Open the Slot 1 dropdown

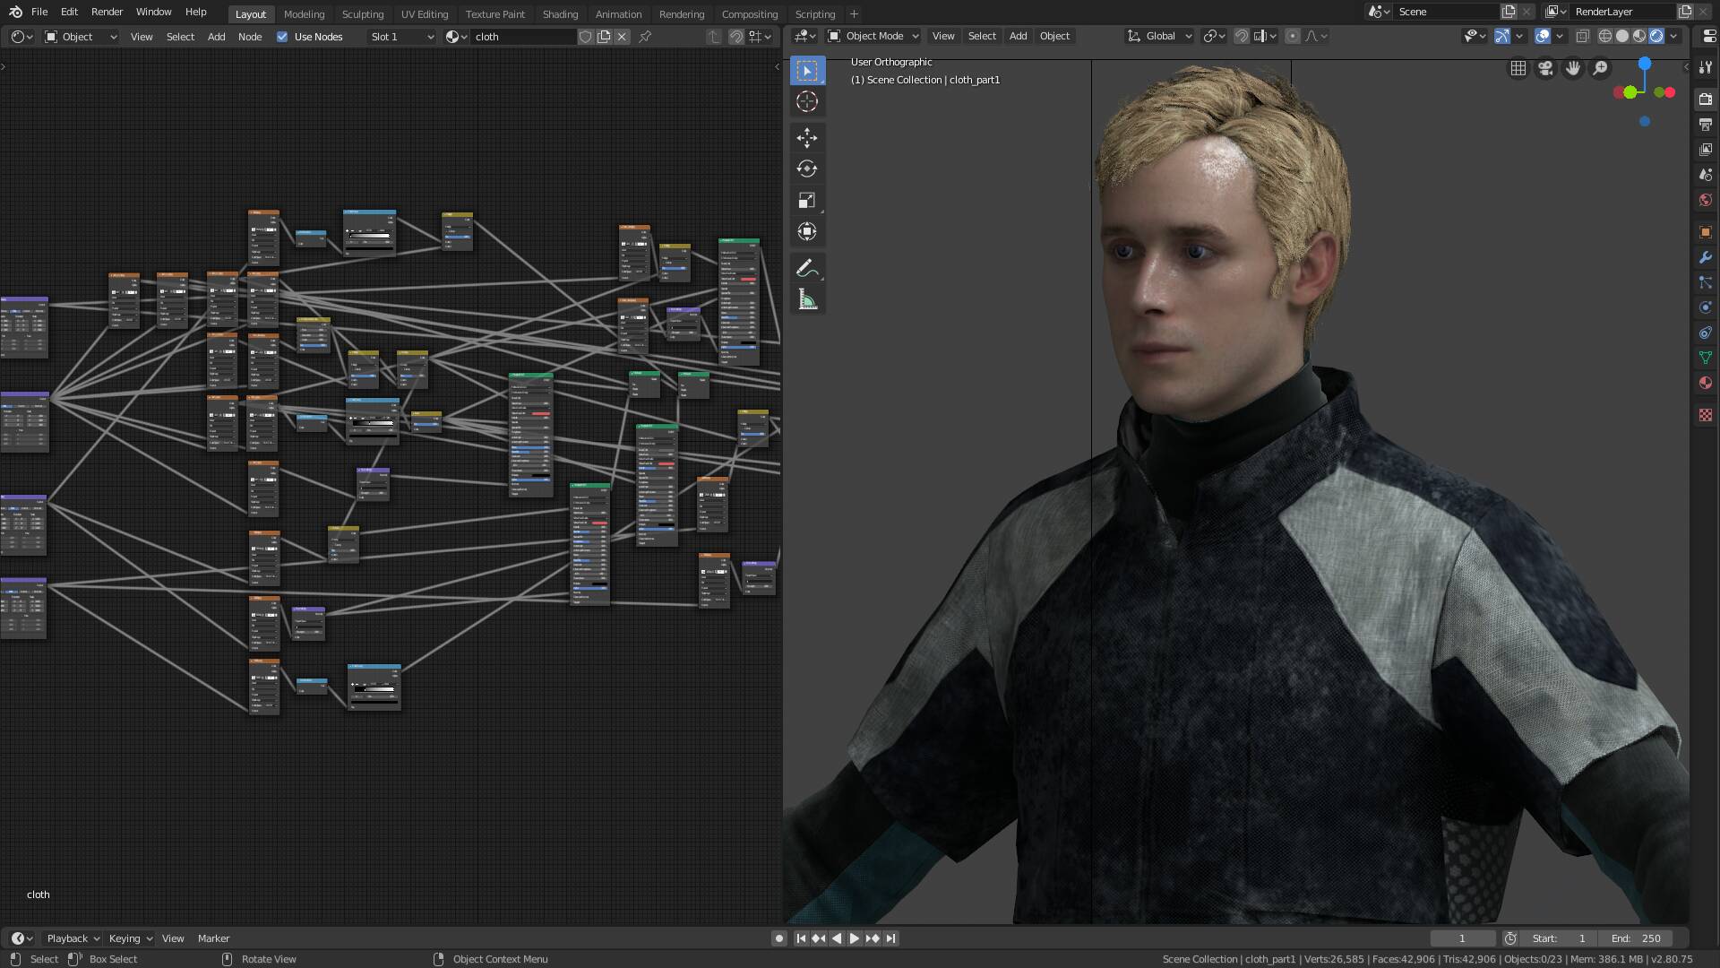[x=401, y=37]
